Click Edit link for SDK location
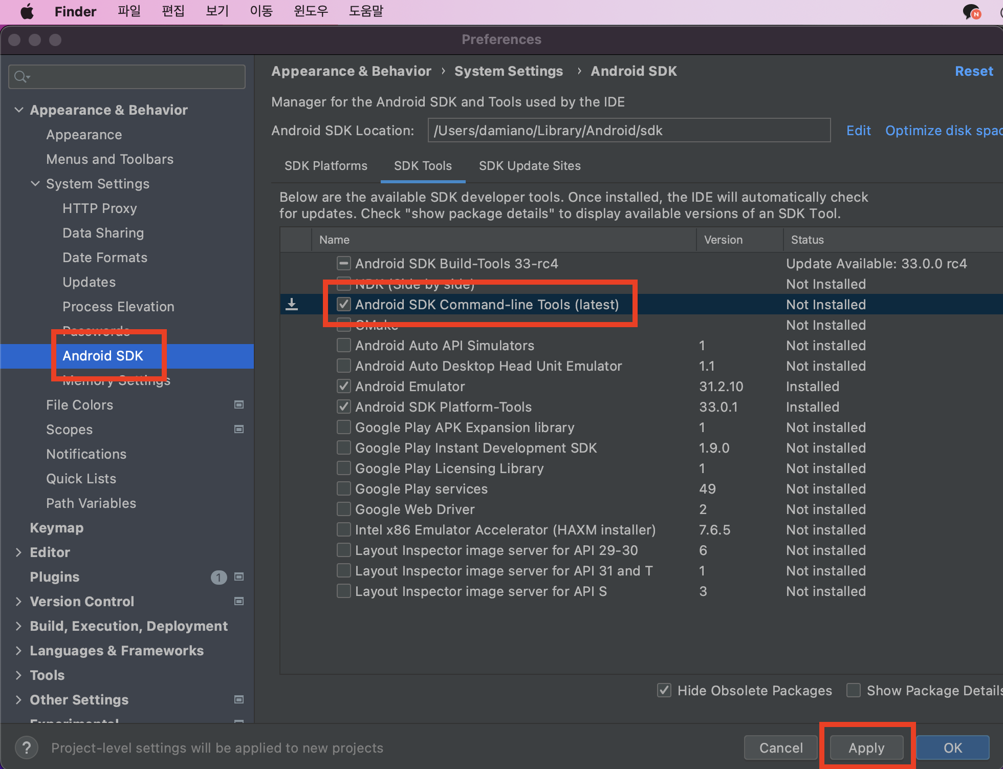Screen dimensions: 1003x769 (x=858, y=131)
